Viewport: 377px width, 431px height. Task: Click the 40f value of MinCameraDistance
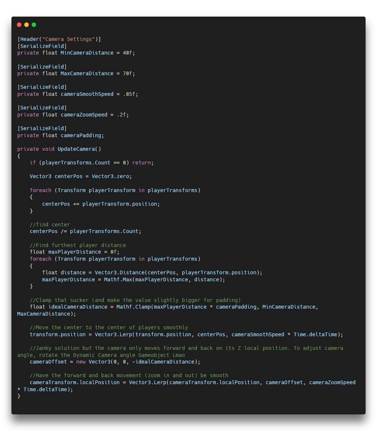pyautogui.click(x=127, y=53)
